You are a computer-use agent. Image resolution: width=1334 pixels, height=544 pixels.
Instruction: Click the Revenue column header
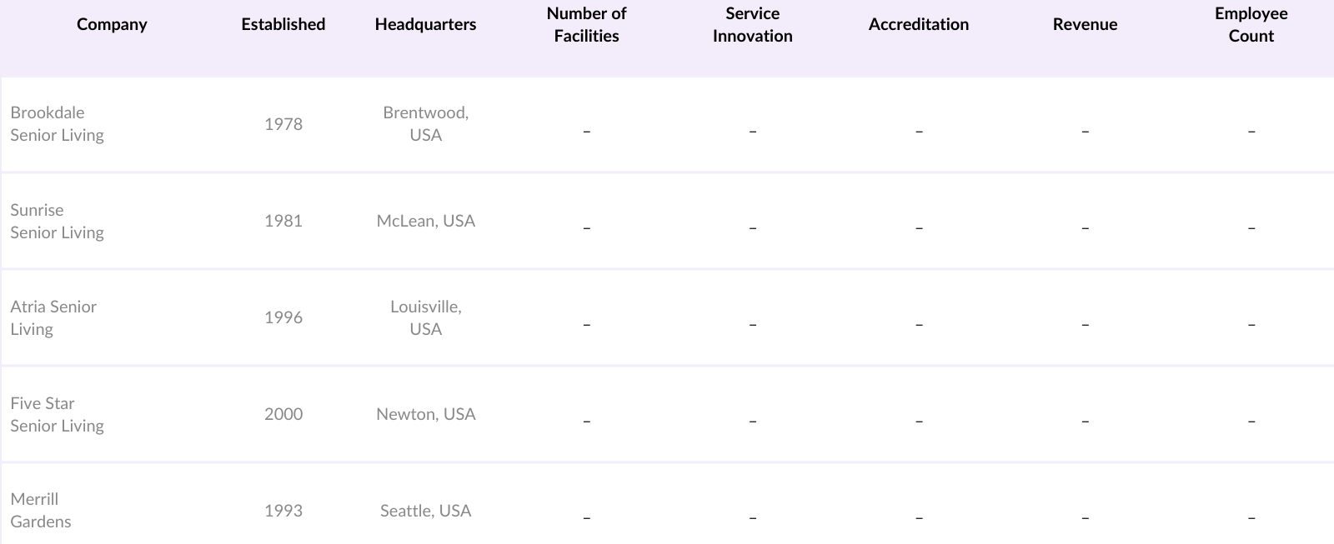pyautogui.click(x=1085, y=25)
